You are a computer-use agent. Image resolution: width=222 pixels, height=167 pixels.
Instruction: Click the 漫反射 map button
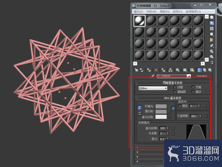point(170,112)
